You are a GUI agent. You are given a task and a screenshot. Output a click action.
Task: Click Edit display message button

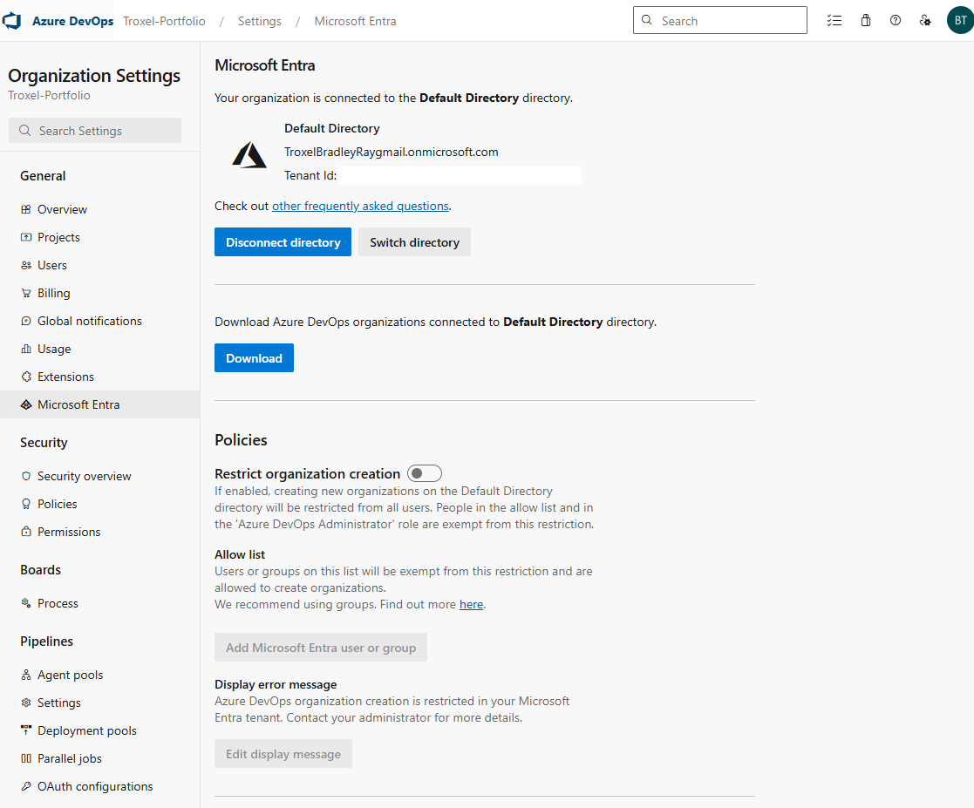tap(283, 754)
